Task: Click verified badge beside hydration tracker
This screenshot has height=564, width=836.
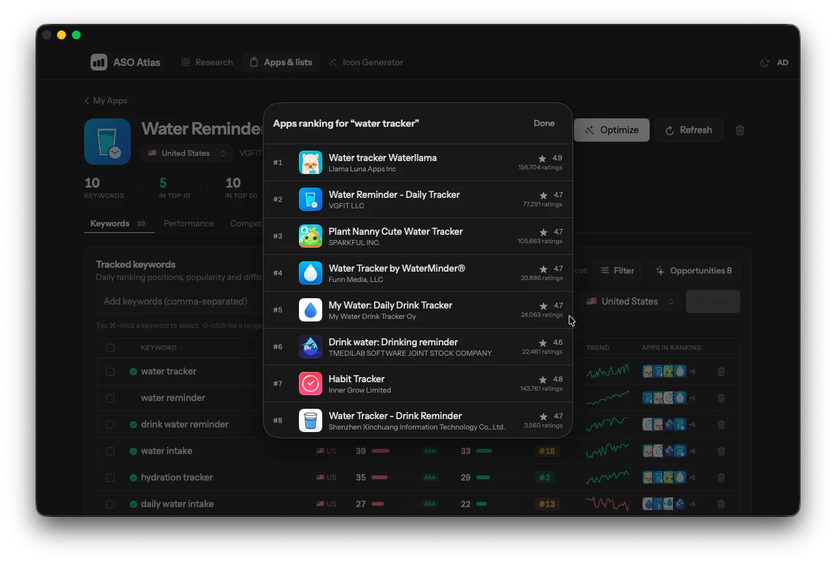Action: pos(133,478)
